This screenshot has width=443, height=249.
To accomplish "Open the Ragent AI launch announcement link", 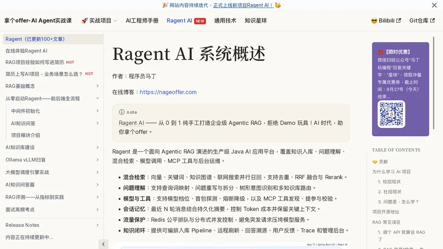I will [x=243, y=5].
